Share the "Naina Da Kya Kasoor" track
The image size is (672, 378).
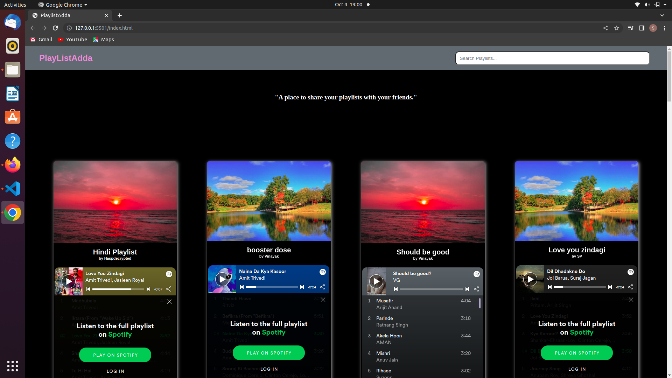(322, 287)
